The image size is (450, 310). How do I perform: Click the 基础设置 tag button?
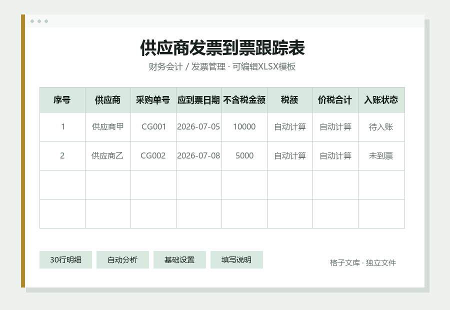tap(179, 260)
